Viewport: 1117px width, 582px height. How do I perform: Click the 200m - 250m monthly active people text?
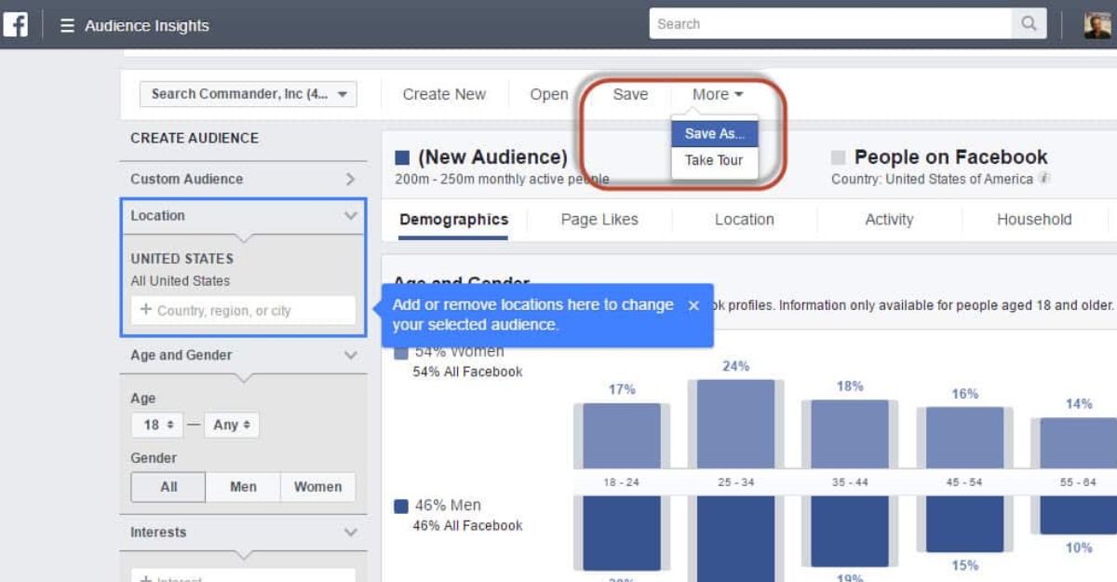point(503,179)
